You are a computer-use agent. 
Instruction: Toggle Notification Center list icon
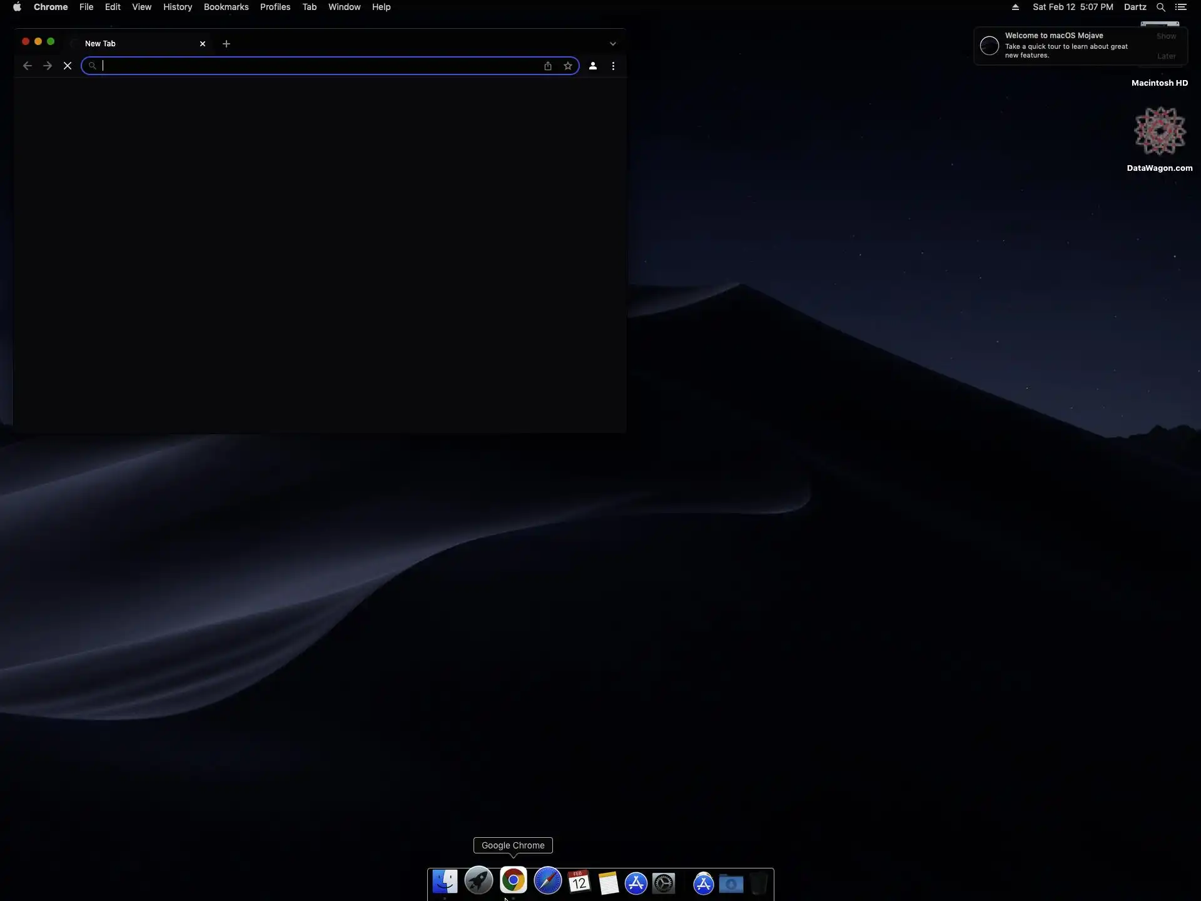tap(1181, 7)
